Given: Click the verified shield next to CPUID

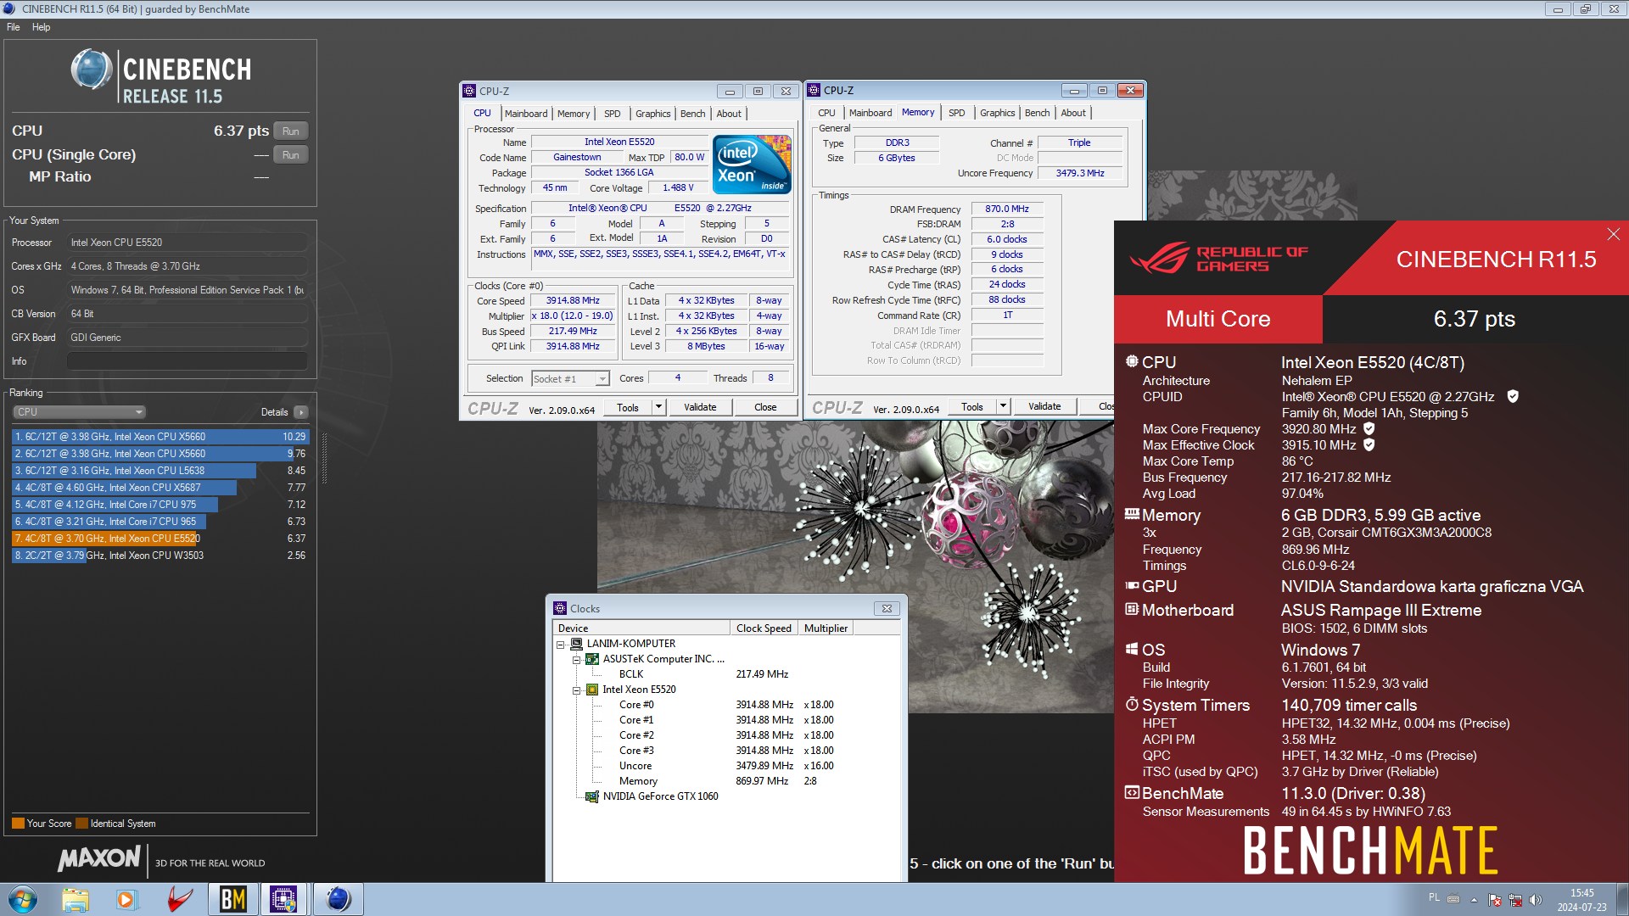Looking at the screenshot, I should 1513,396.
